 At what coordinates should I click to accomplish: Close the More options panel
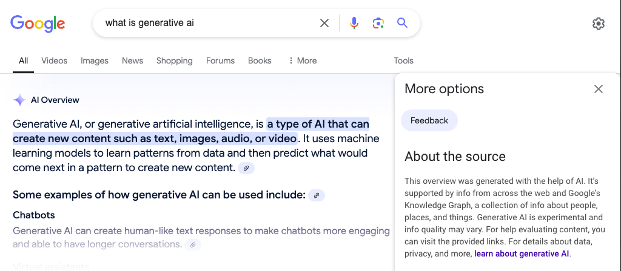click(x=599, y=89)
